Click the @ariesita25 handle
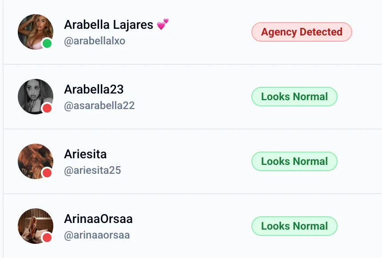The height and width of the screenshot is (258, 382). tap(92, 170)
